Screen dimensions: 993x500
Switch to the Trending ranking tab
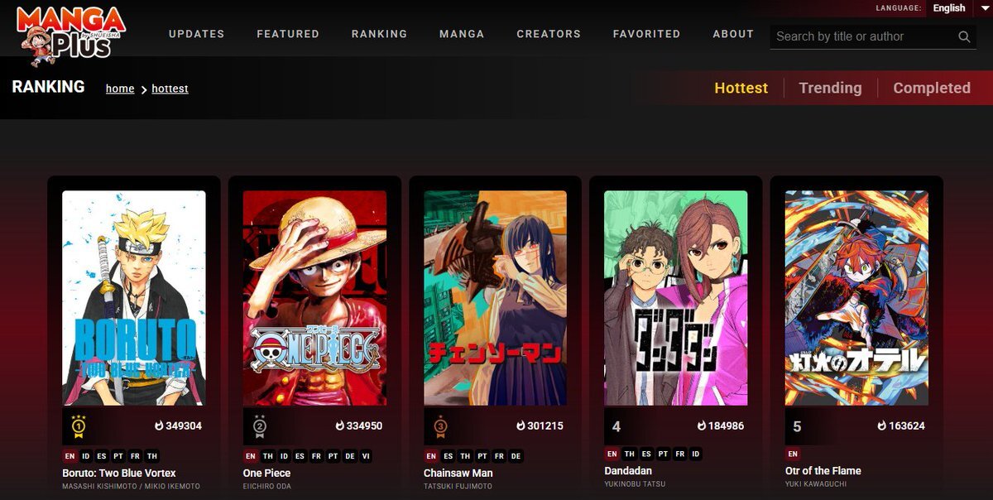coord(830,88)
